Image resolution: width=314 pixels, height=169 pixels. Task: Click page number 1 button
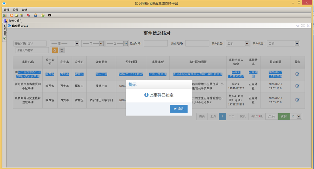222,116
